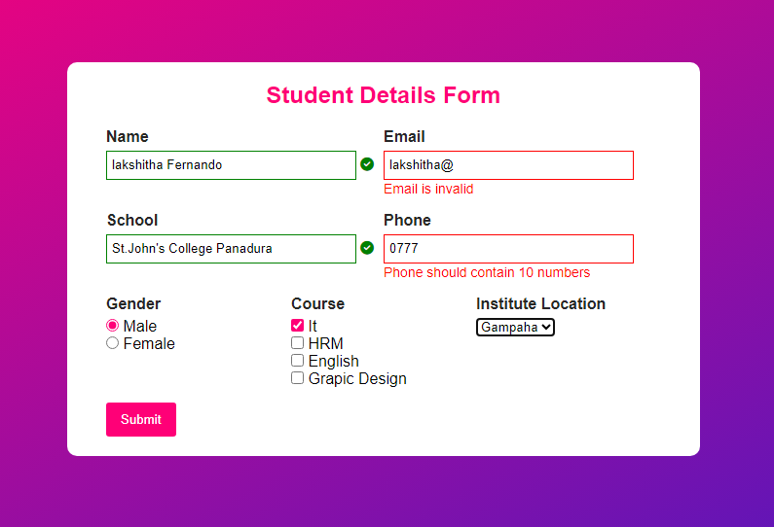Check the HRM course checkbox
The width and height of the screenshot is (774, 527).
[x=297, y=343]
